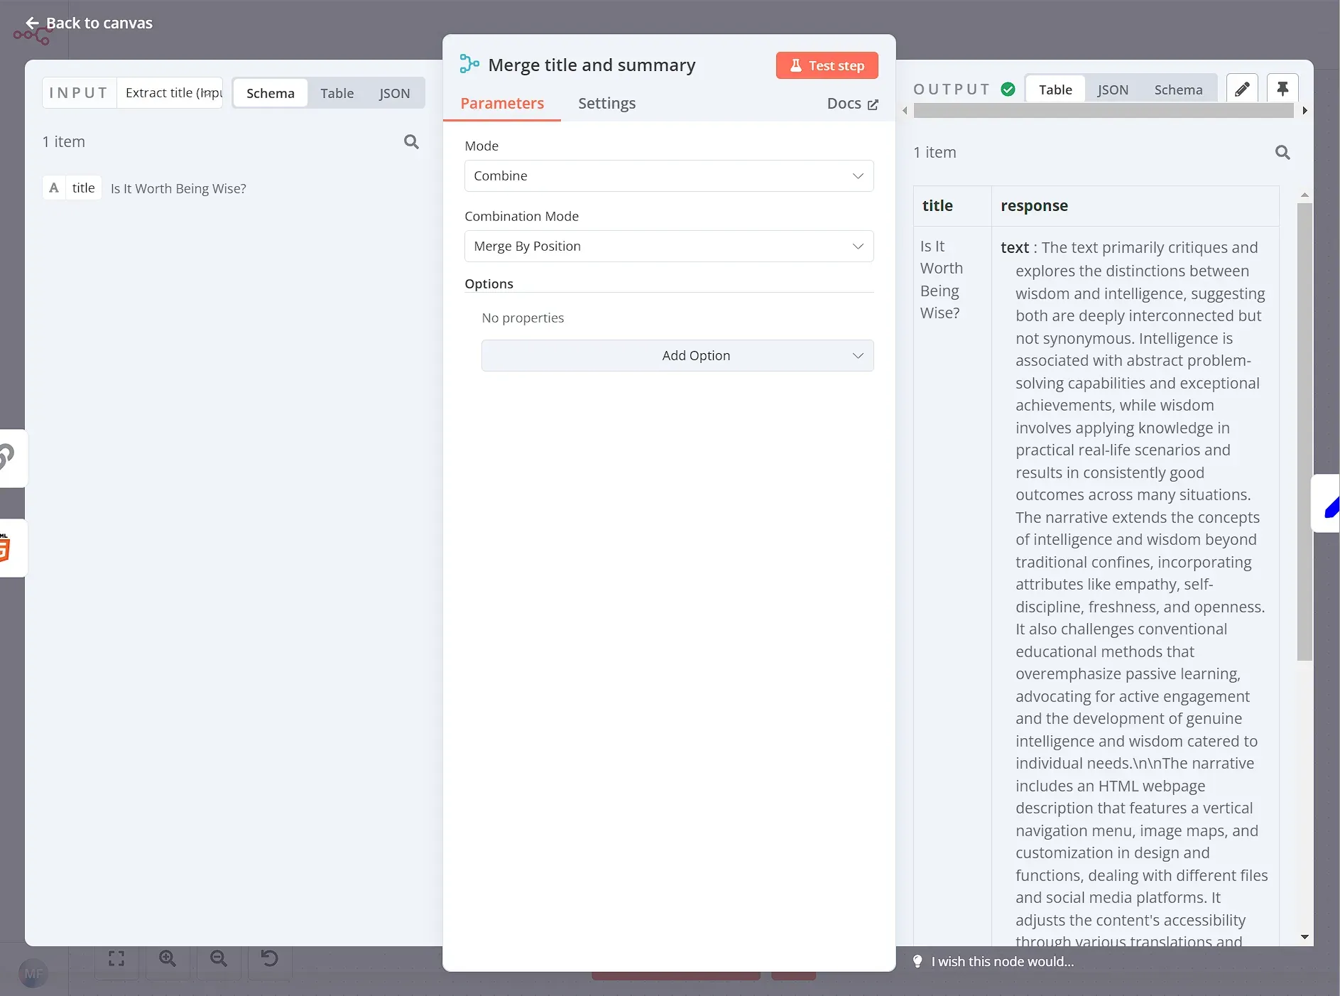Click the input value Is It Worth Being Wise?
Viewport: 1340px width, 996px height.
pyautogui.click(x=178, y=188)
